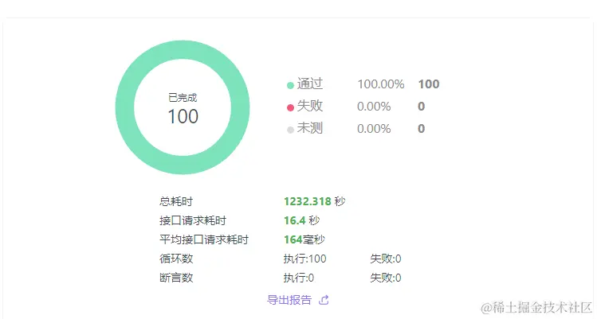Click the 已完成 label inside the chart
The image size is (597, 319).
tap(183, 98)
